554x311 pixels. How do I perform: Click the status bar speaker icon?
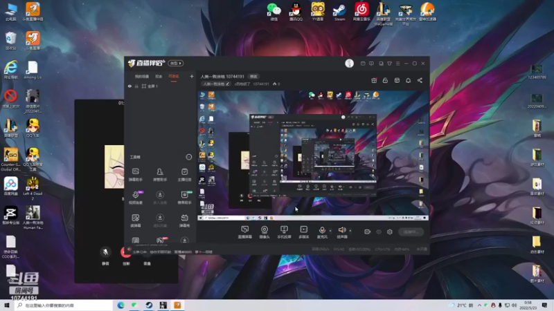click(x=129, y=249)
